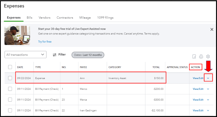Click the Dates: Last 12 months chip
Screen dimensions: 217x117
(88, 55)
